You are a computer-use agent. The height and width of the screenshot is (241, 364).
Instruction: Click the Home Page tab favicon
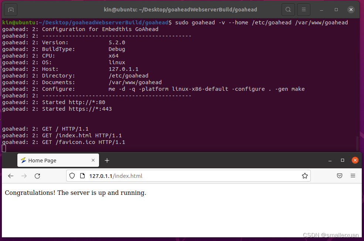click(x=23, y=160)
